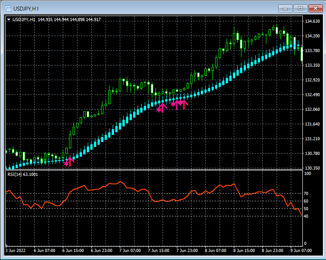Image resolution: width=326 pixels, height=260 pixels.
Task: Click the RSI 60 level label
Action: tap(306, 201)
